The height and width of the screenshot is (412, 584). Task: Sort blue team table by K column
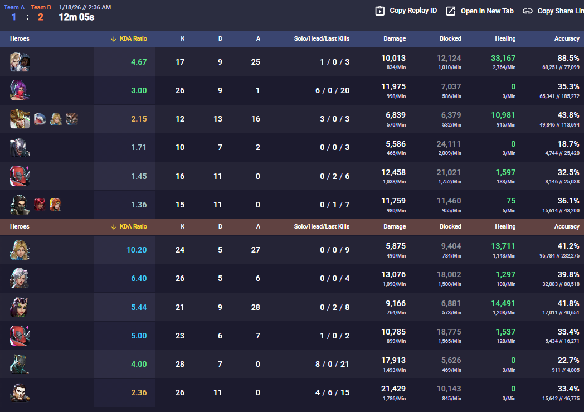pos(183,38)
